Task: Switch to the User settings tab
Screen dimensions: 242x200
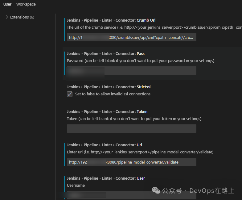Action: point(7,4)
